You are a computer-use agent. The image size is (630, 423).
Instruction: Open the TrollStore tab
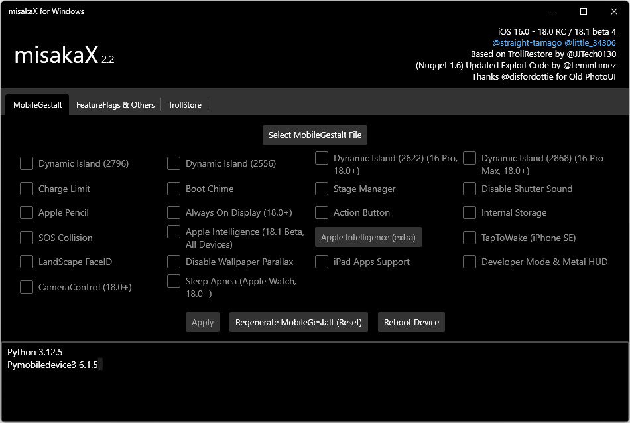184,105
